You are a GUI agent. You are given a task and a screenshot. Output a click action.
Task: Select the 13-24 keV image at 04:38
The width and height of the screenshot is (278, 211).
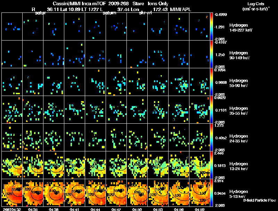pos(54,165)
